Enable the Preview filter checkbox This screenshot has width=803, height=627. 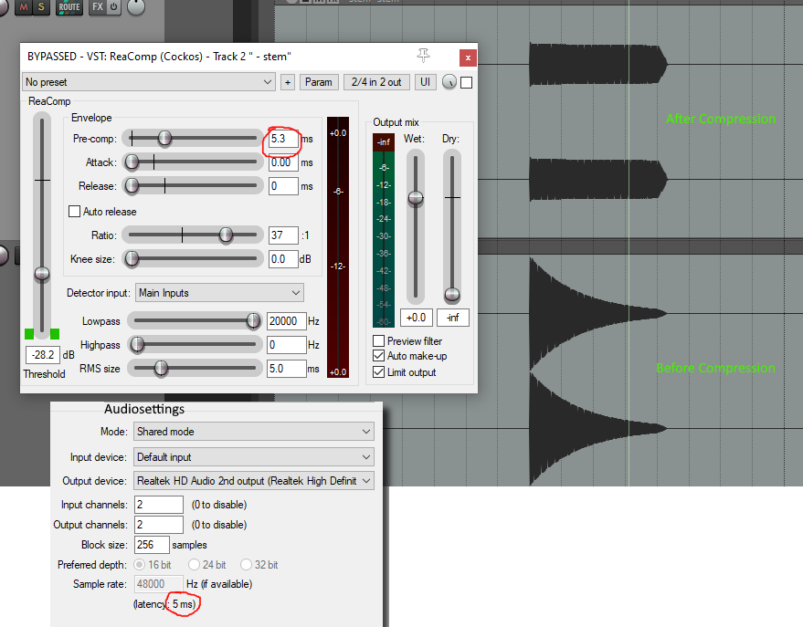pyautogui.click(x=379, y=340)
